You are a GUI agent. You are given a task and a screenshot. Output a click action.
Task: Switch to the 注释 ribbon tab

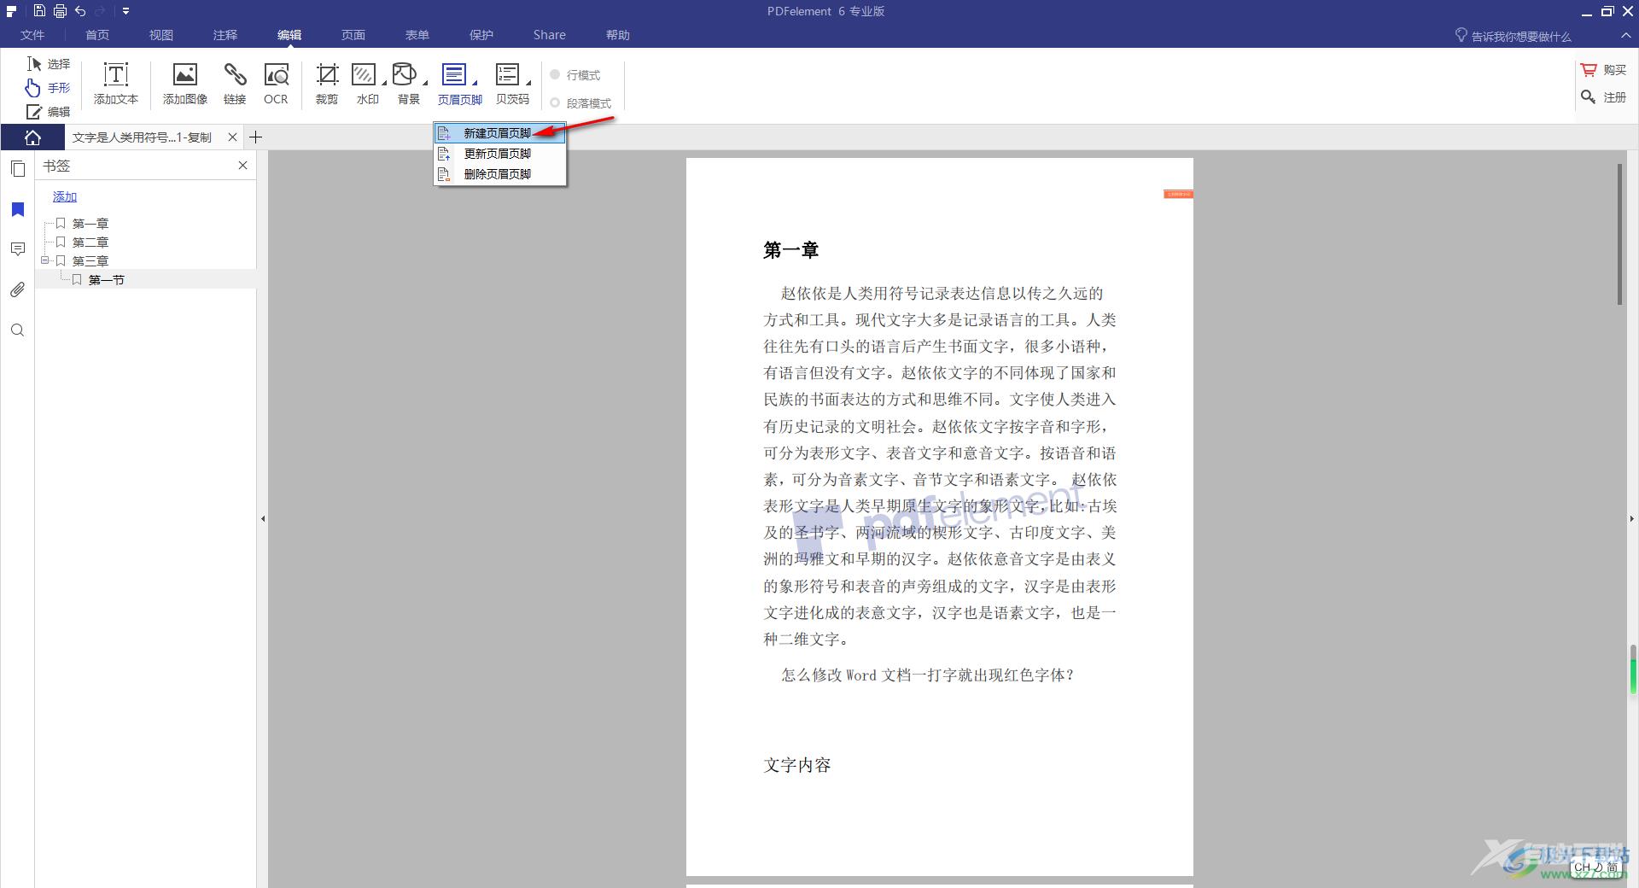coord(225,35)
